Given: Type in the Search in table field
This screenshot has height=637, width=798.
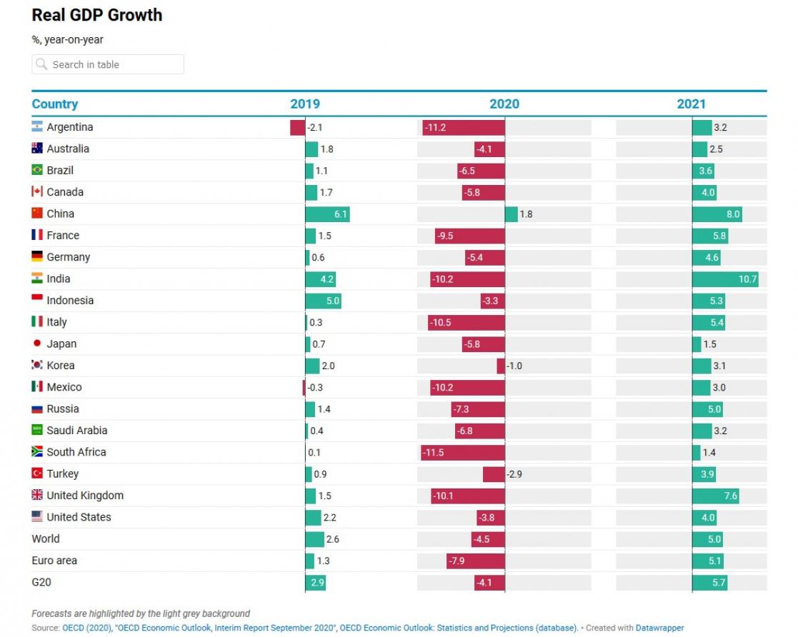Looking at the screenshot, I should pos(114,64).
